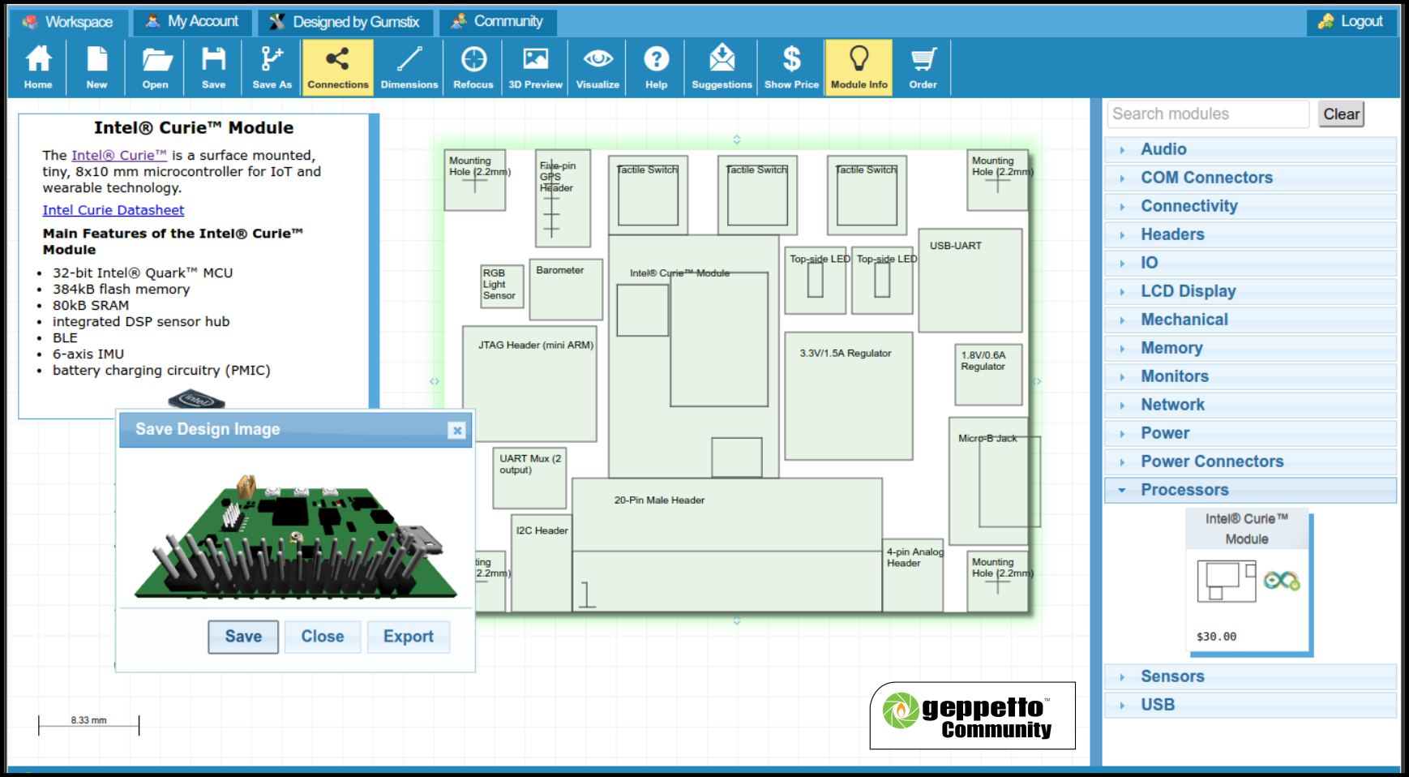Image resolution: width=1409 pixels, height=777 pixels.
Task: Close Save Design Image dialog with X
Action: (457, 430)
